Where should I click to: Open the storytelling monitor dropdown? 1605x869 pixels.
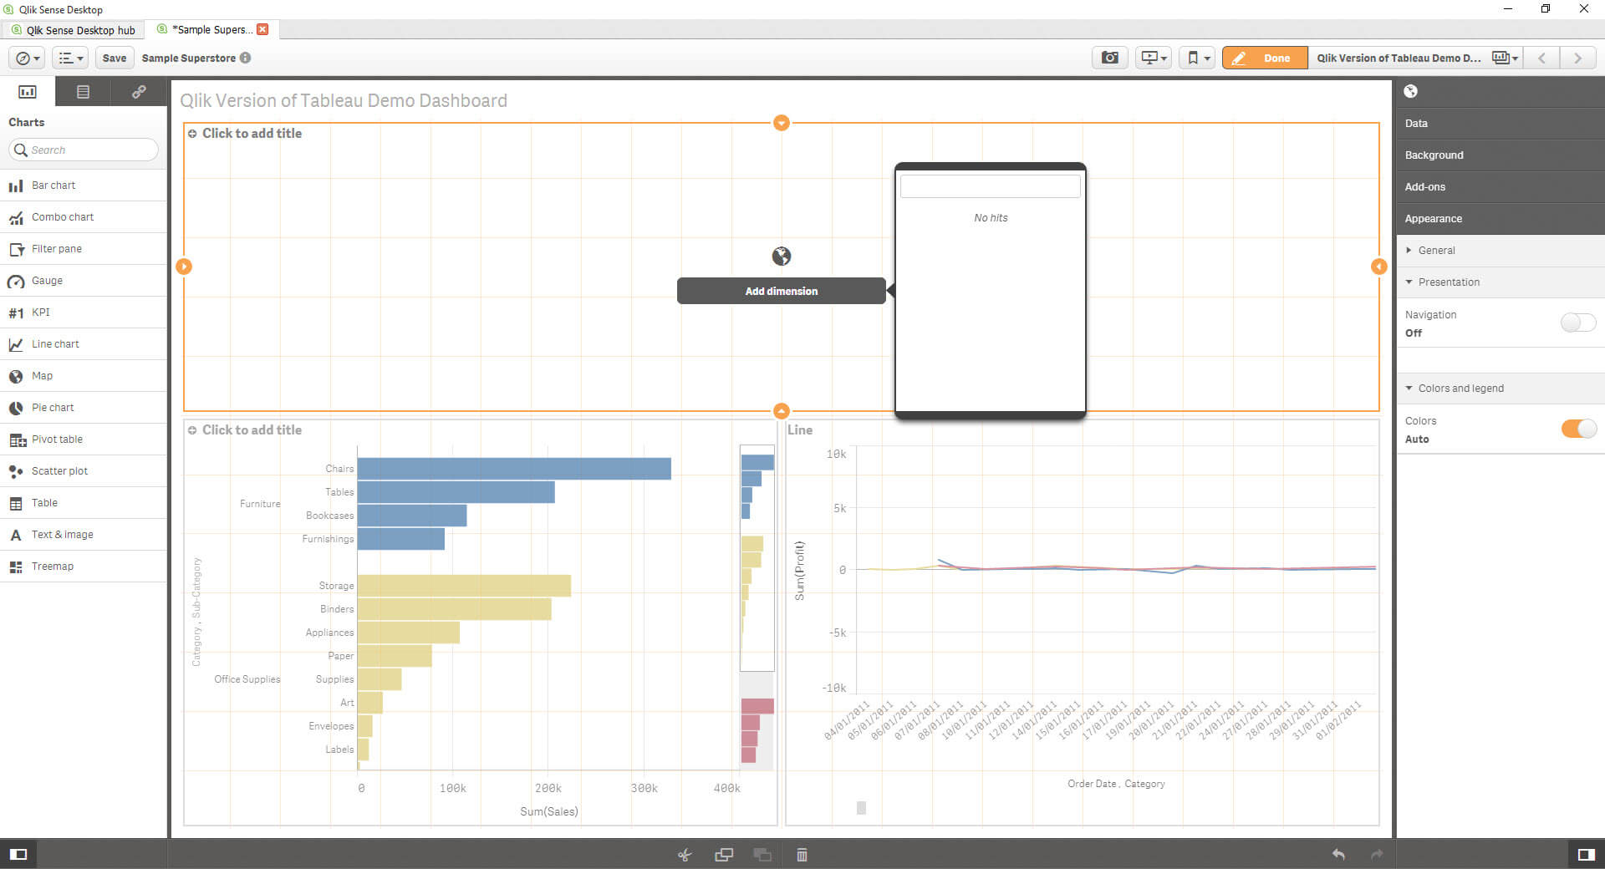1154,58
